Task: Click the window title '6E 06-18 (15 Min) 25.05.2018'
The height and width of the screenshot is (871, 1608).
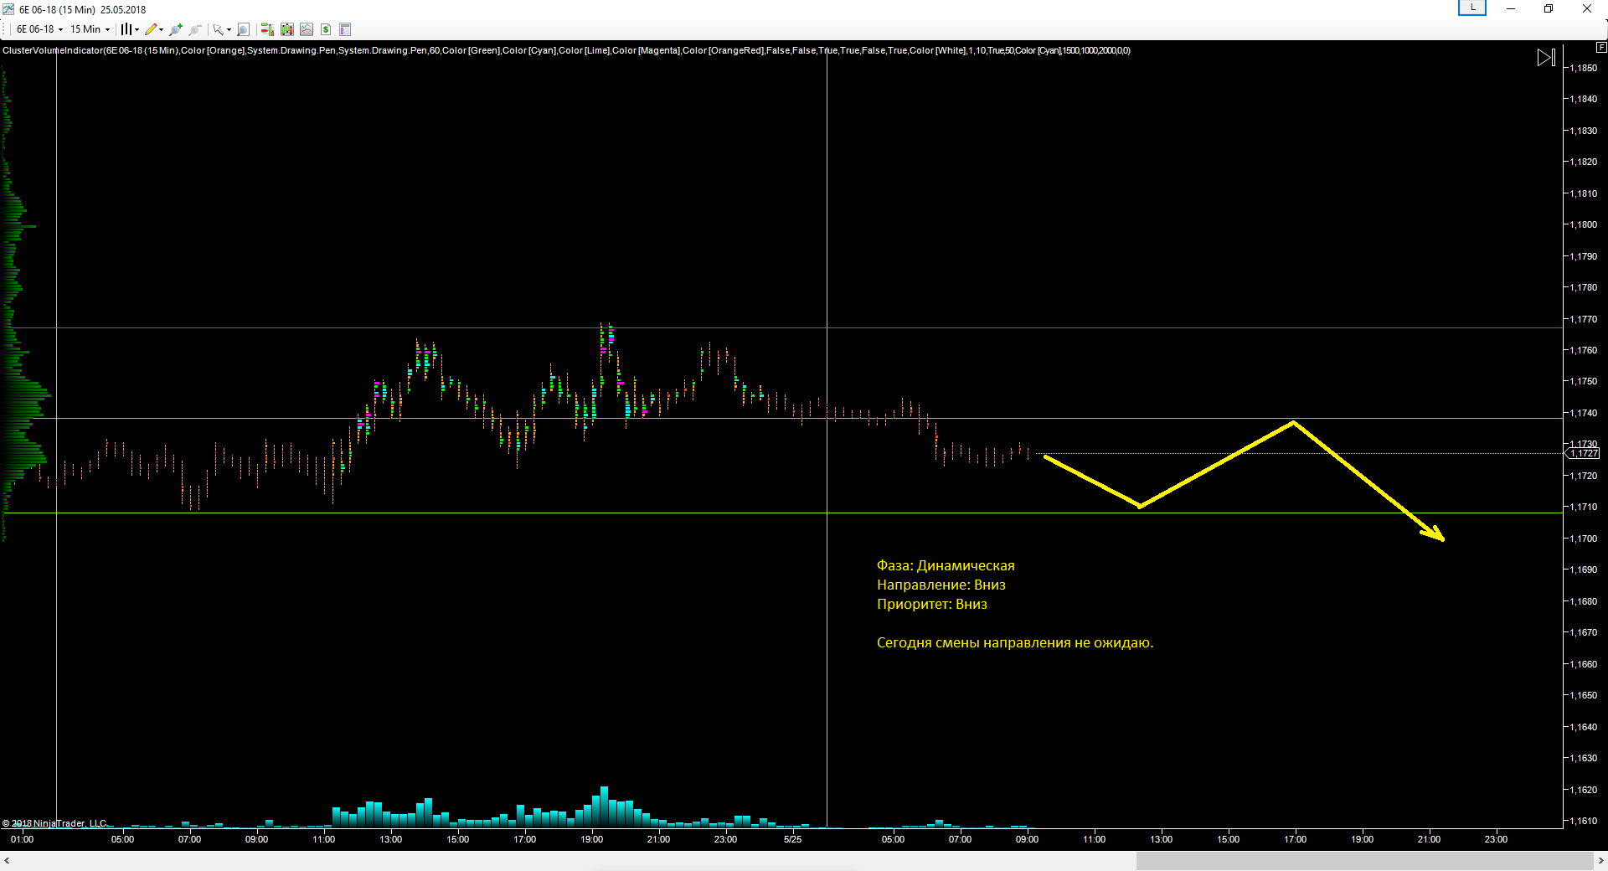Action: pyautogui.click(x=82, y=10)
